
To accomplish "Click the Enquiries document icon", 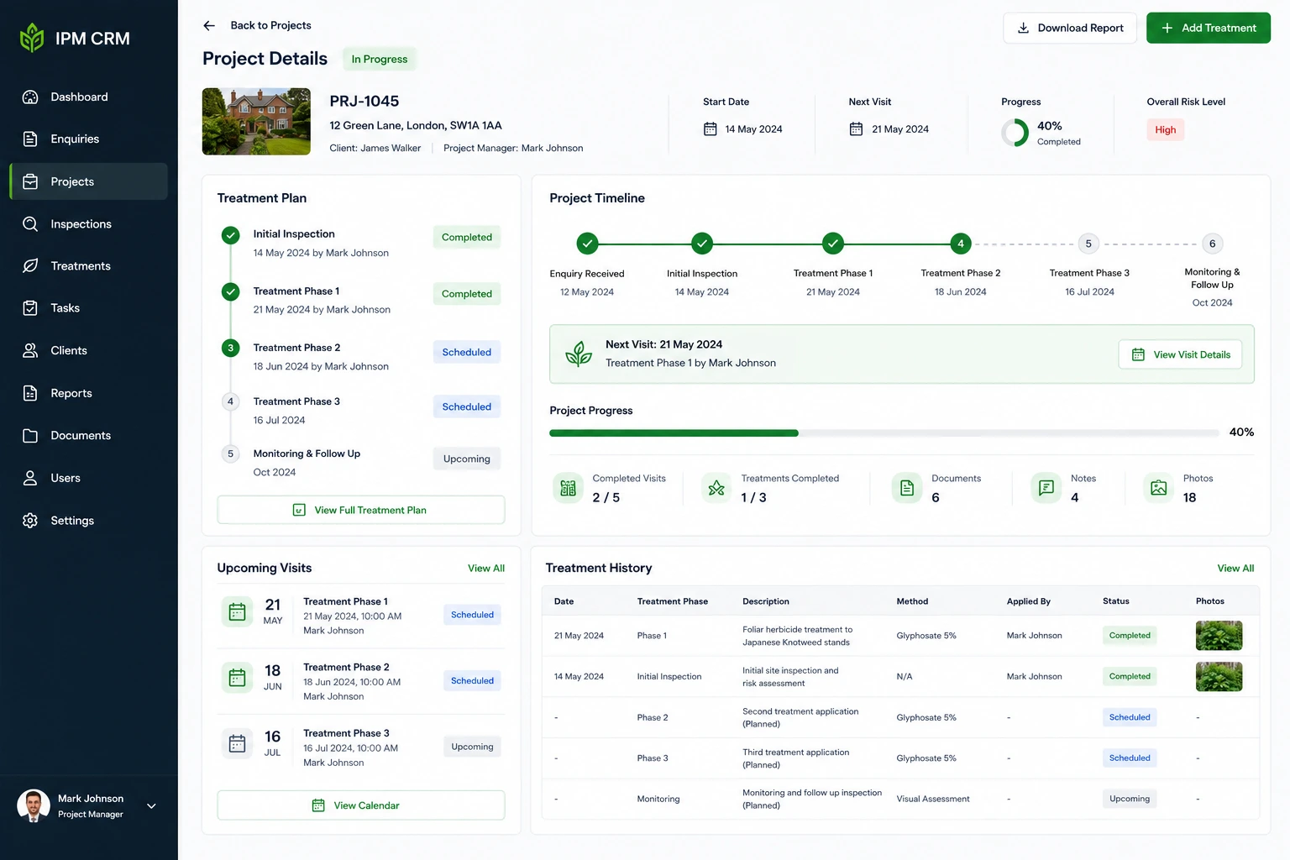I will pos(30,139).
